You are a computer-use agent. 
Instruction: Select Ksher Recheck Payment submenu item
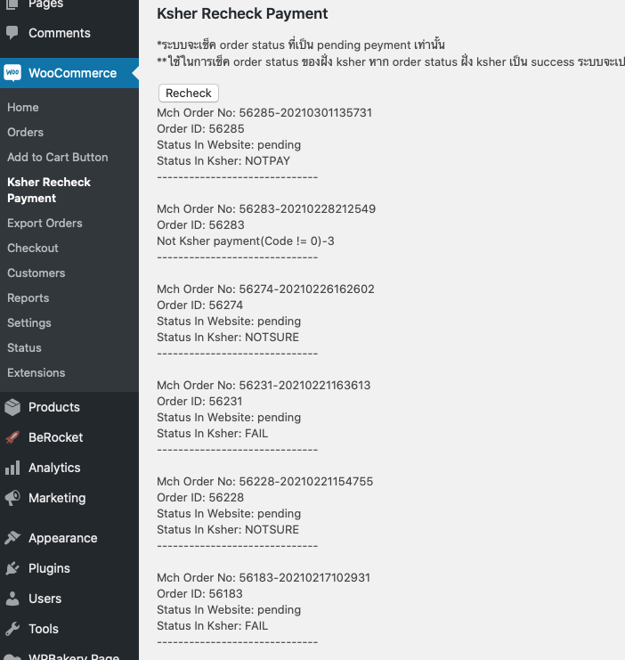pyautogui.click(x=49, y=190)
